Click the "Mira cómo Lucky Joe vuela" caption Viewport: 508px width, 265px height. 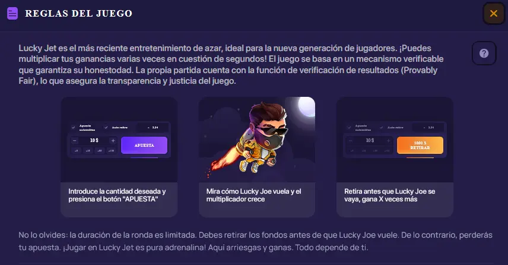pos(253,195)
